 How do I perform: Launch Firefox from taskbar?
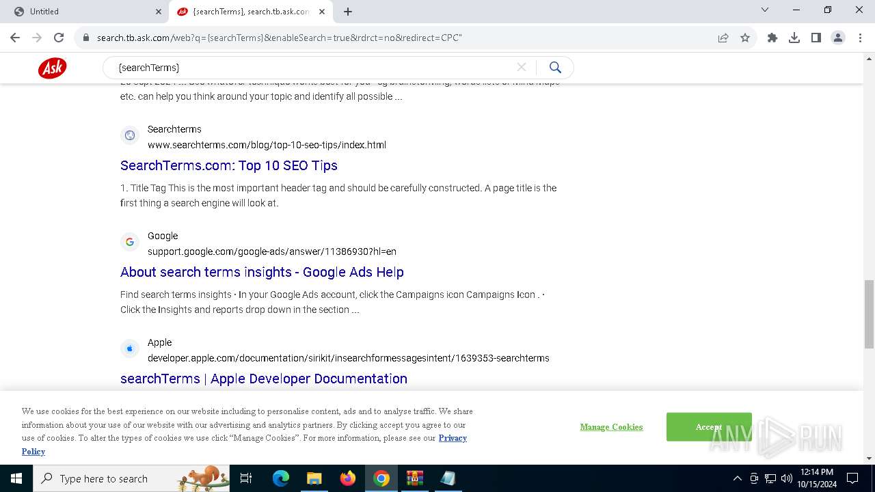348,478
